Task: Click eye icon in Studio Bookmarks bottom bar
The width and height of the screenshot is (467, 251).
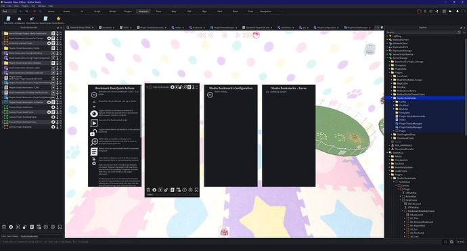Action: (x=11, y=227)
